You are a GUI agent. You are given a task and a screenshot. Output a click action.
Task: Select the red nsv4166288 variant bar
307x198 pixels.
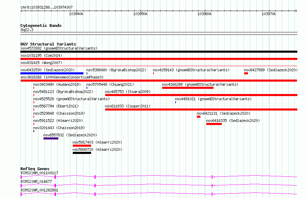(x=188, y=88)
